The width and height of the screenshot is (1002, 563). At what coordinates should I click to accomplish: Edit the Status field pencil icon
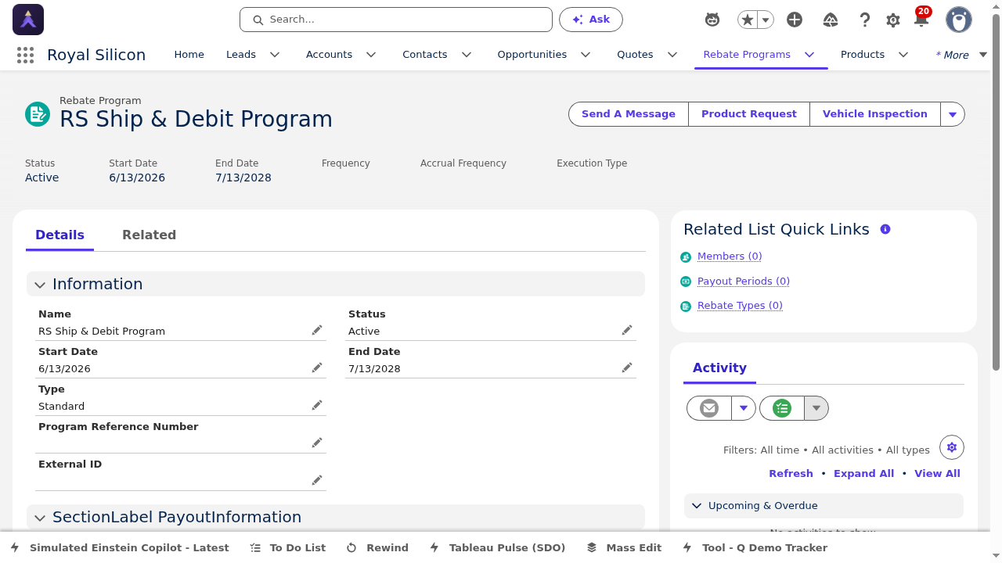coord(627,330)
